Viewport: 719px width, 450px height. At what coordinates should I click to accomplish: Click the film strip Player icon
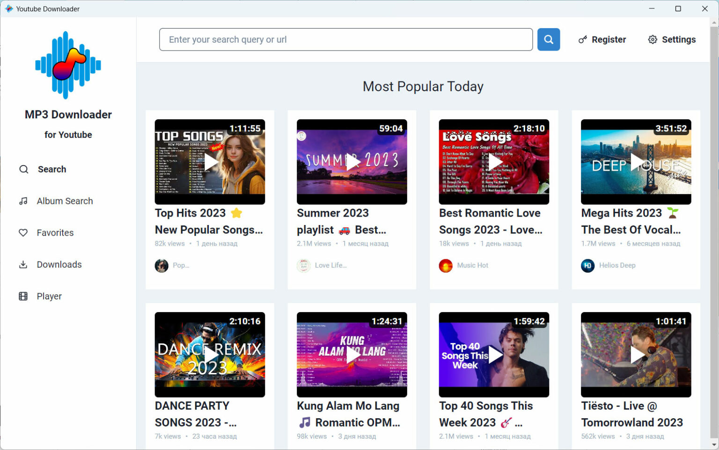[23, 297]
